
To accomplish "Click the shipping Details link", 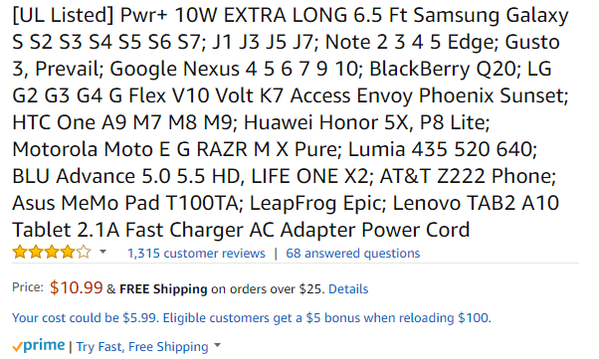I will tap(348, 289).
